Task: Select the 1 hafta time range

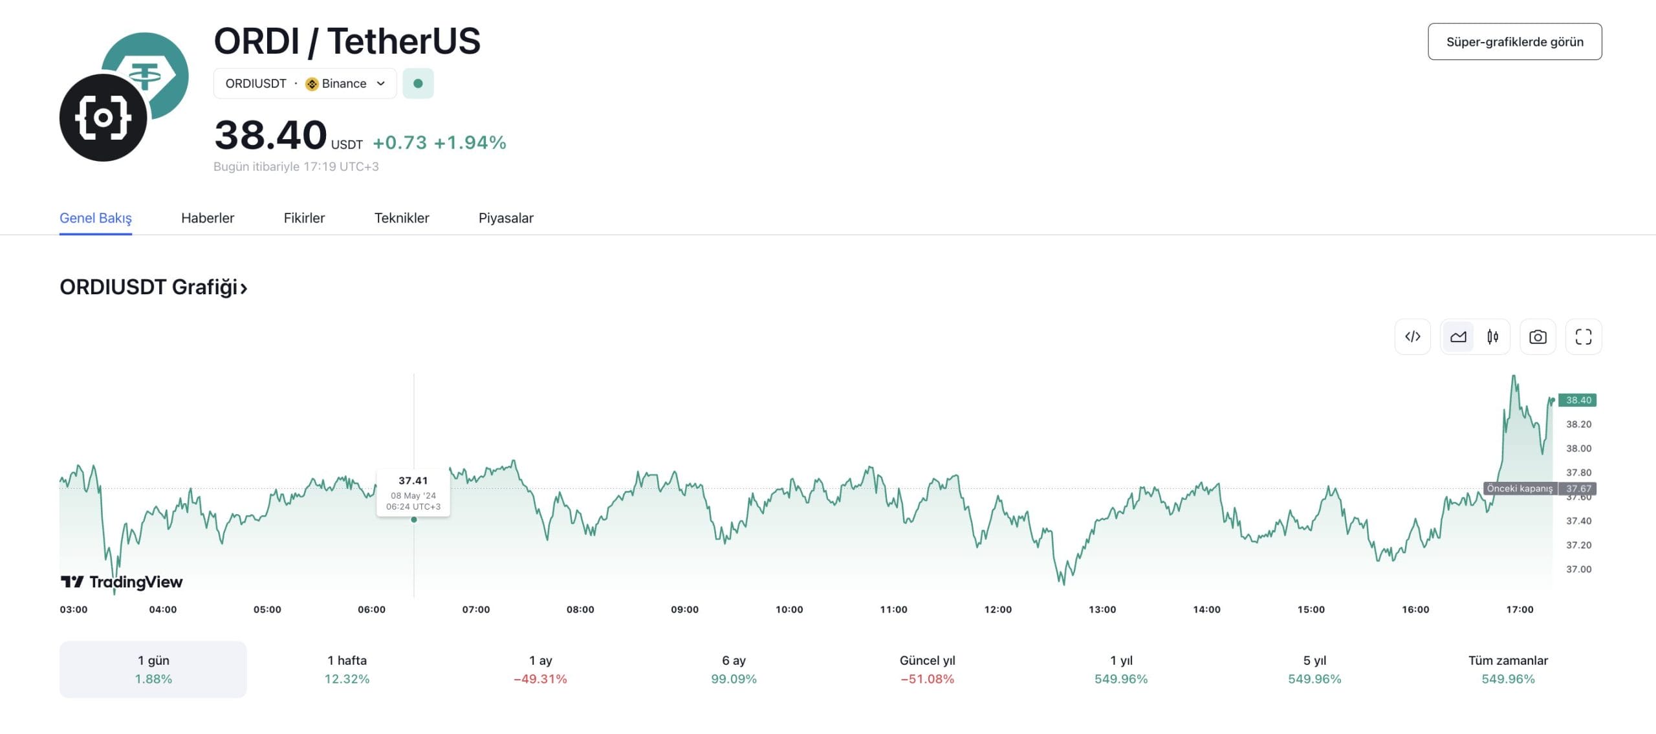Action: click(x=347, y=669)
